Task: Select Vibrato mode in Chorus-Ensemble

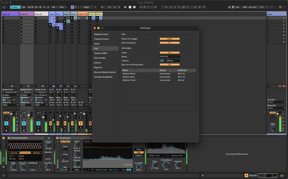Action: pyautogui.click(x=36, y=153)
